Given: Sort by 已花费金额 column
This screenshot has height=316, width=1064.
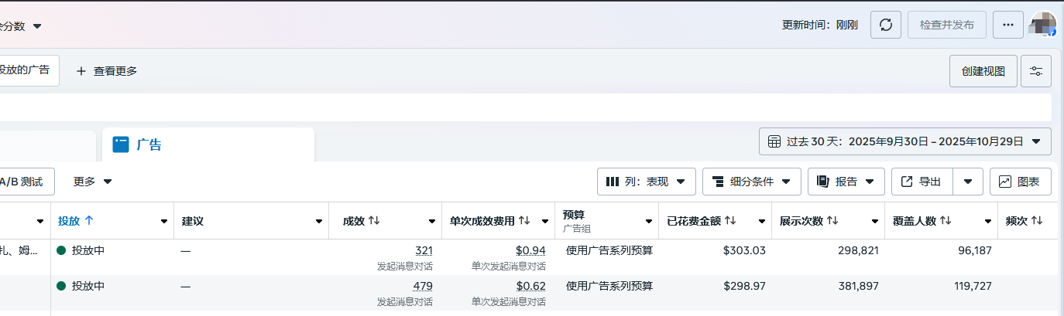Looking at the screenshot, I should tap(730, 221).
